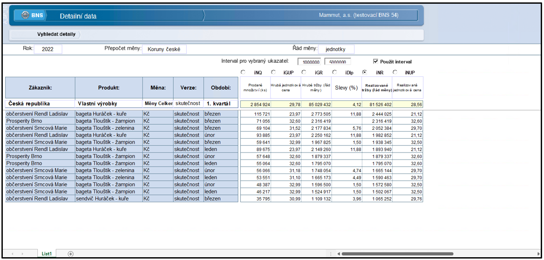This screenshot has width=544, height=260.
Task: Click the horizontal scrollbar right arrow
Action: click(538, 254)
